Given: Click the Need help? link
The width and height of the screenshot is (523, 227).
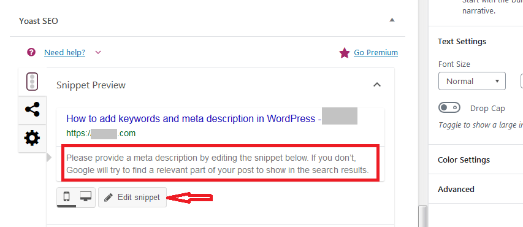Looking at the screenshot, I should [x=65, y=52].
